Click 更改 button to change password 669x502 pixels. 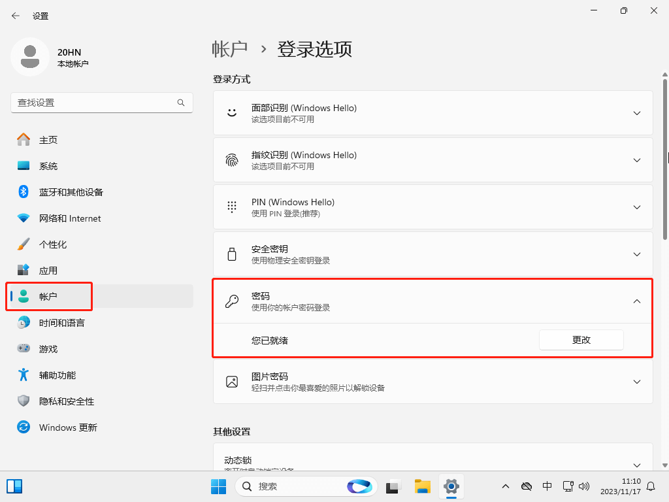[581, 340]
